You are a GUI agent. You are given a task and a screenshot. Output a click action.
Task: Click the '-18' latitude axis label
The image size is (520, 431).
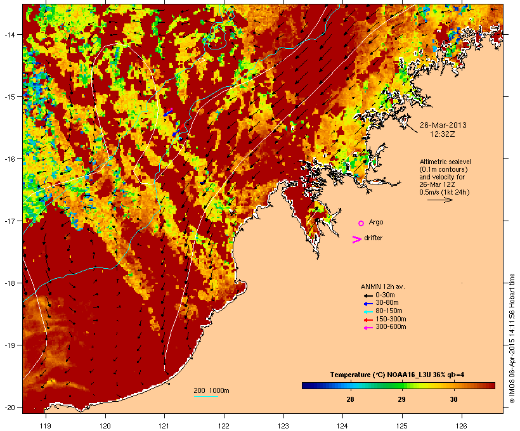point(10,283)
